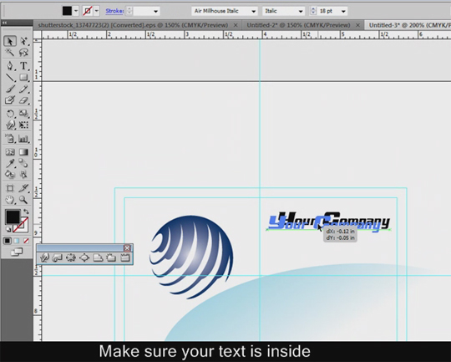Pick the Warp tool in floating panel
Viewport: 451px width, 362px height.
coord(44,257)
